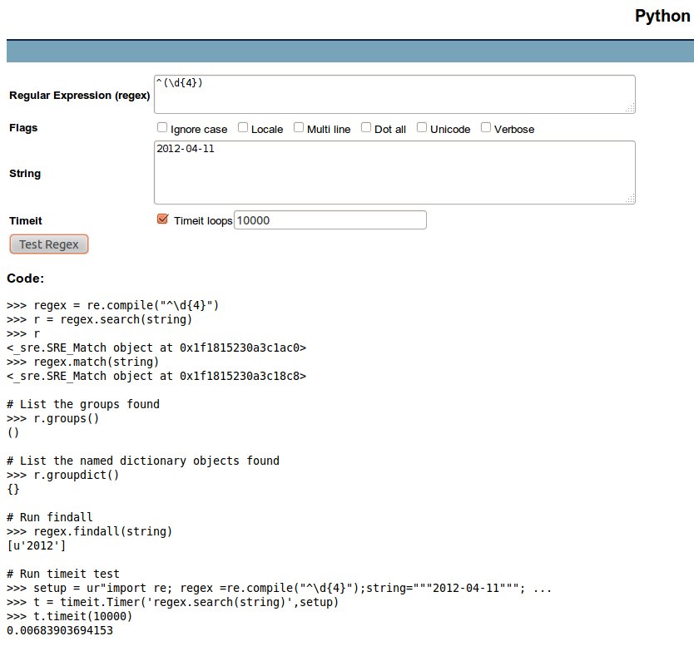This screenshot has height=646, width=694.
Task: Click the Test Regex button
Action: [x=49, y=244]
